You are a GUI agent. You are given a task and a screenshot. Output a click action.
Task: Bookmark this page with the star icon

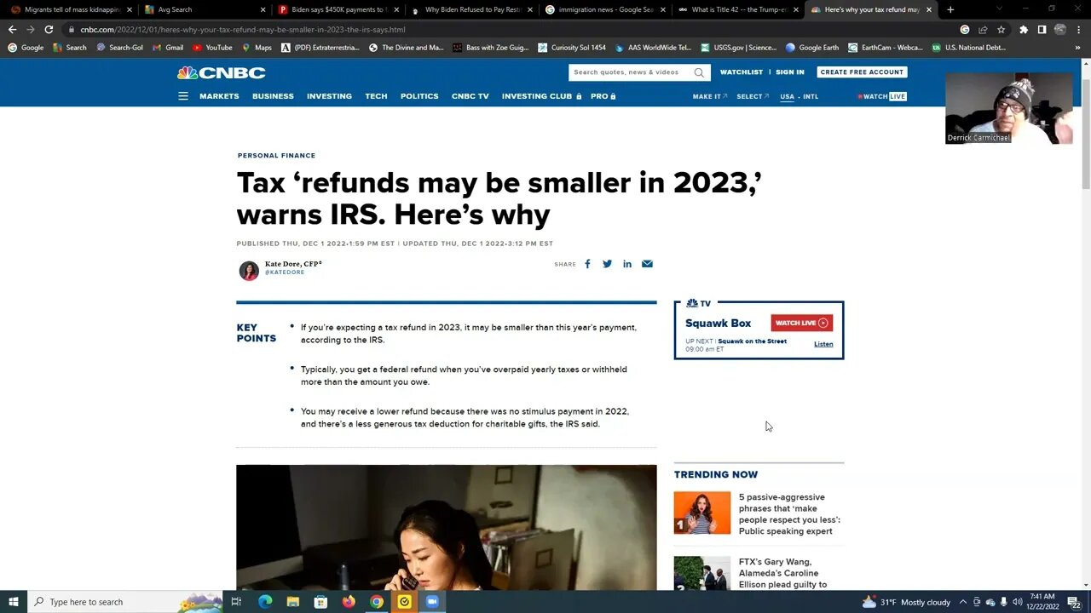point(1001,29)
